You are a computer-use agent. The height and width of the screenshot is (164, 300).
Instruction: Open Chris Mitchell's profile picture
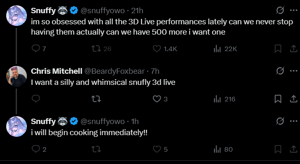17,76
